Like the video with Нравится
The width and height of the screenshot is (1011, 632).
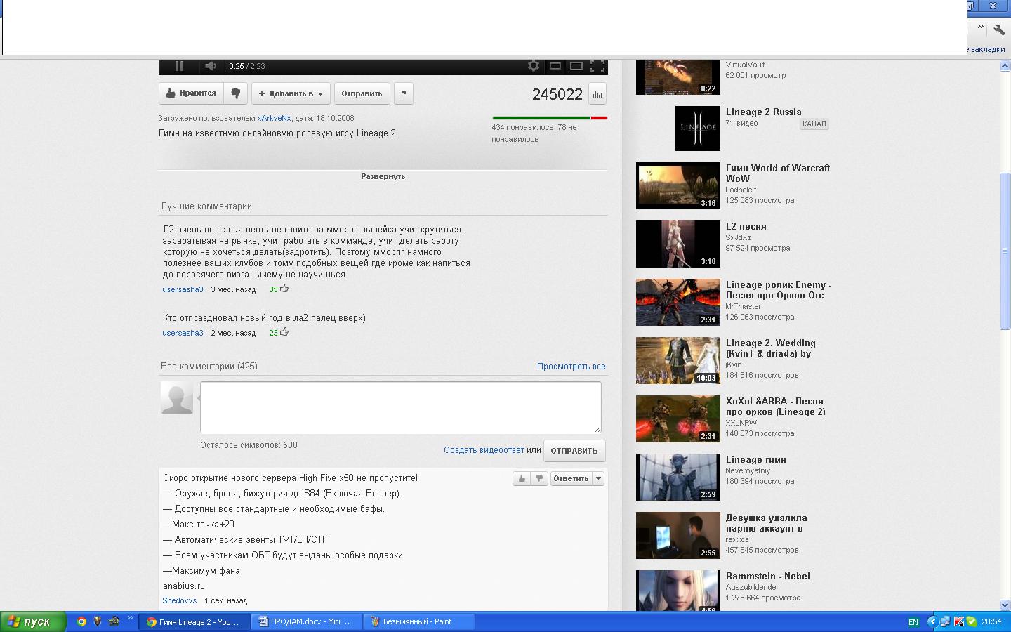[191, 93]
